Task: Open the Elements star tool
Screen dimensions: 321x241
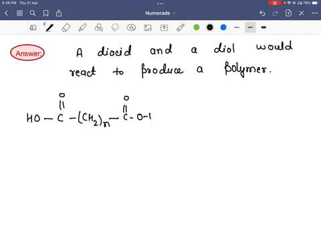Action: [131, 27]
